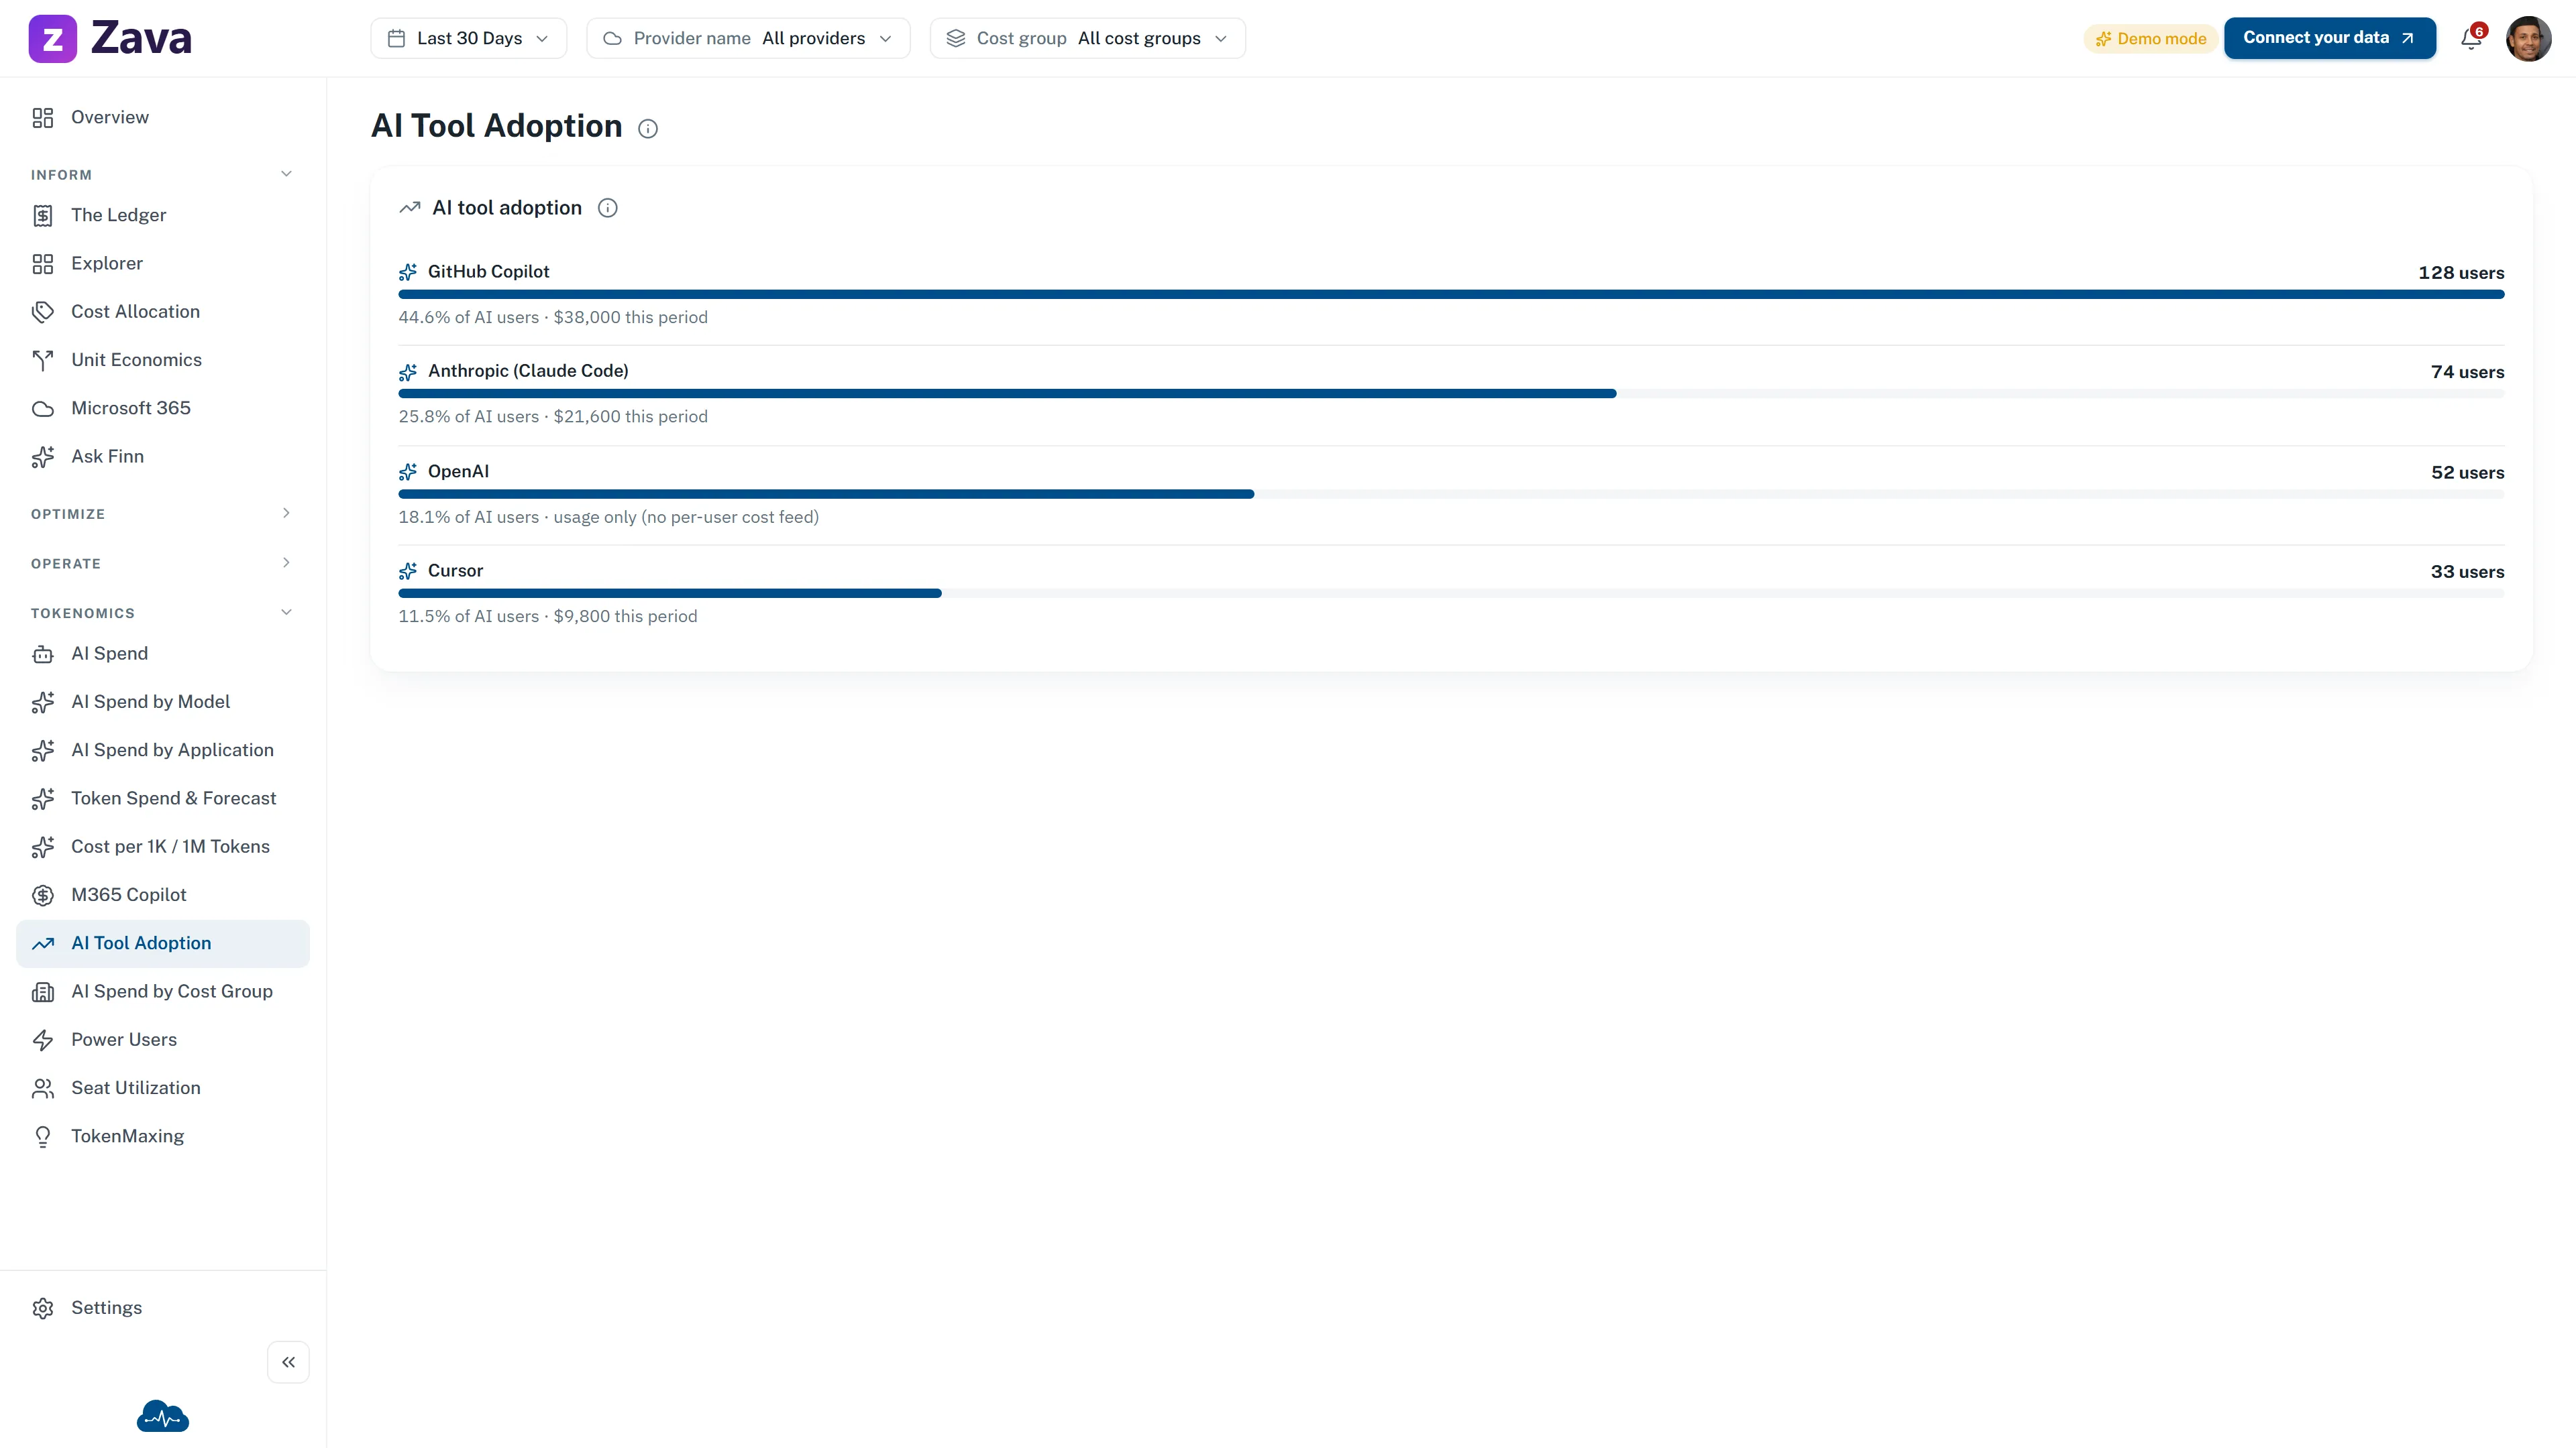2576x1448 pixels.
Task: Click the Demo mode badge
Action: tap(2151, 39)
